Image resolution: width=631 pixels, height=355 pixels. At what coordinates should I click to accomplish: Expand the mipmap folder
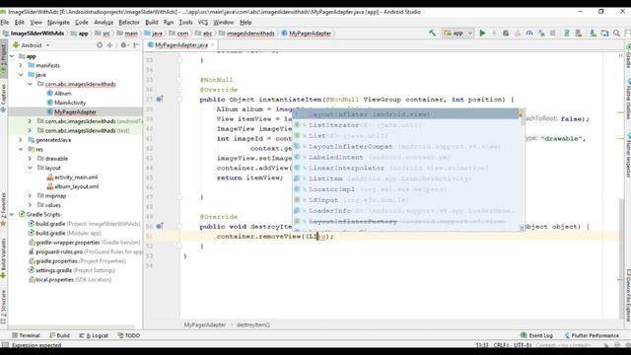coord(31,195)
